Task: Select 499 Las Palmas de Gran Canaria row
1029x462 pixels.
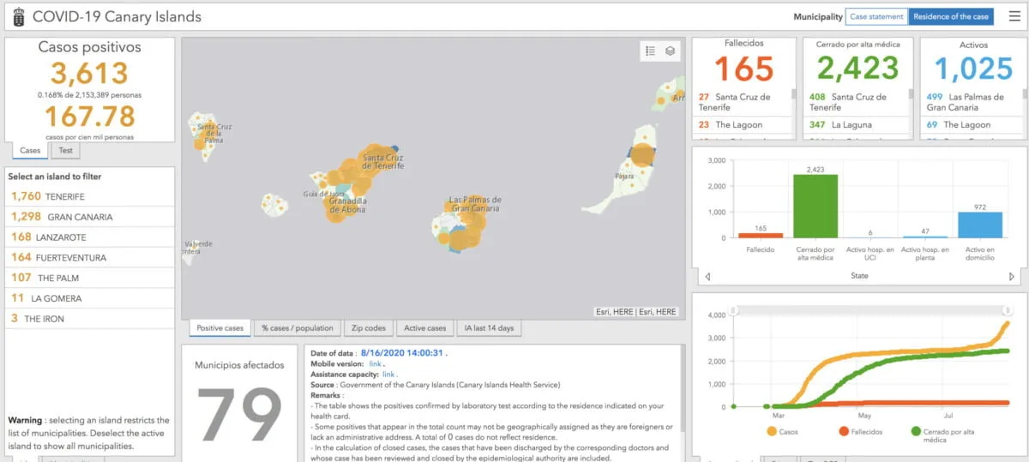Action: click(x=970, y=102)
